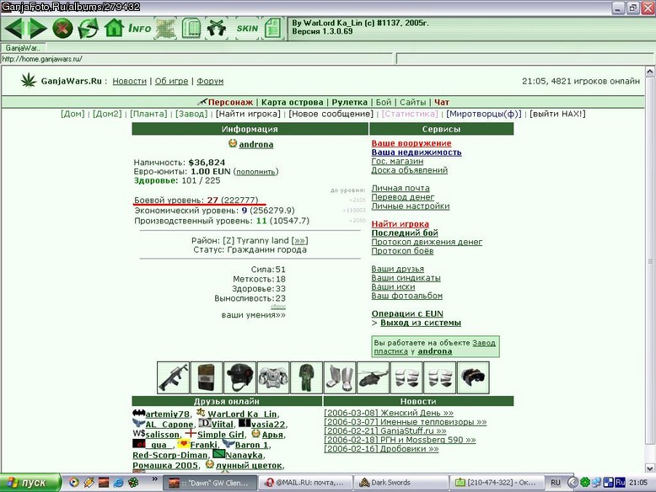Open Карта острова menu item
The height and width of the screenshot is (492, 656).
pos(292,102)
